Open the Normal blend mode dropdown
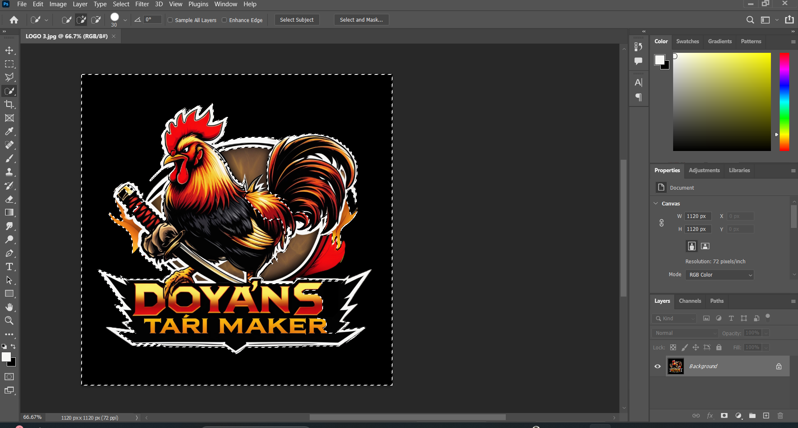The height and width of the screenshot is (428, 798). pos(685,333)
